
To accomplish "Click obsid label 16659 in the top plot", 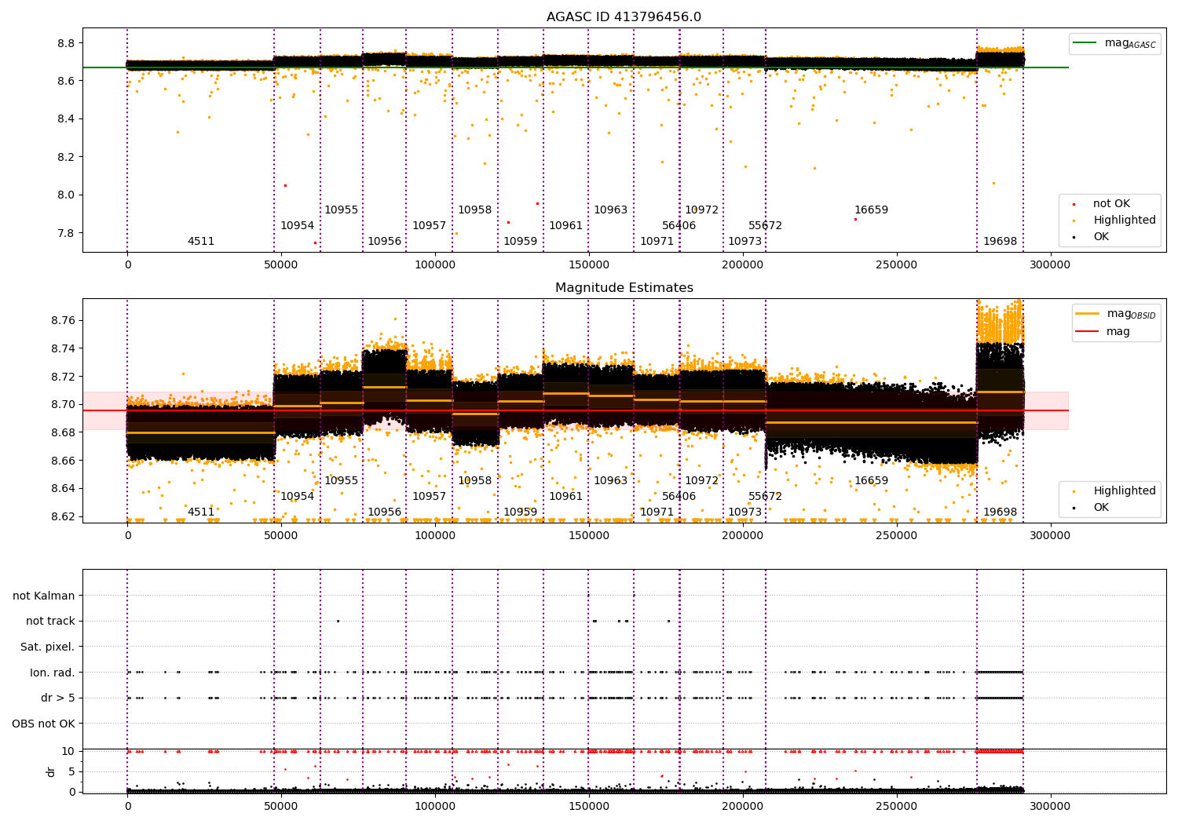I will coord(871,210).
